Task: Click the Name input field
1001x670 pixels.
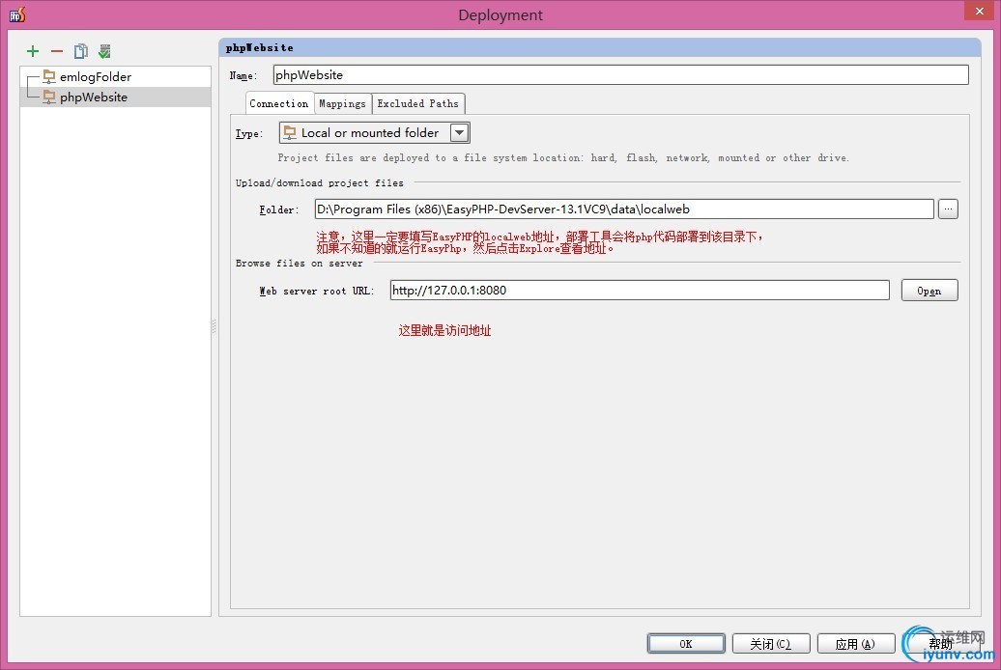Action: 620,74
